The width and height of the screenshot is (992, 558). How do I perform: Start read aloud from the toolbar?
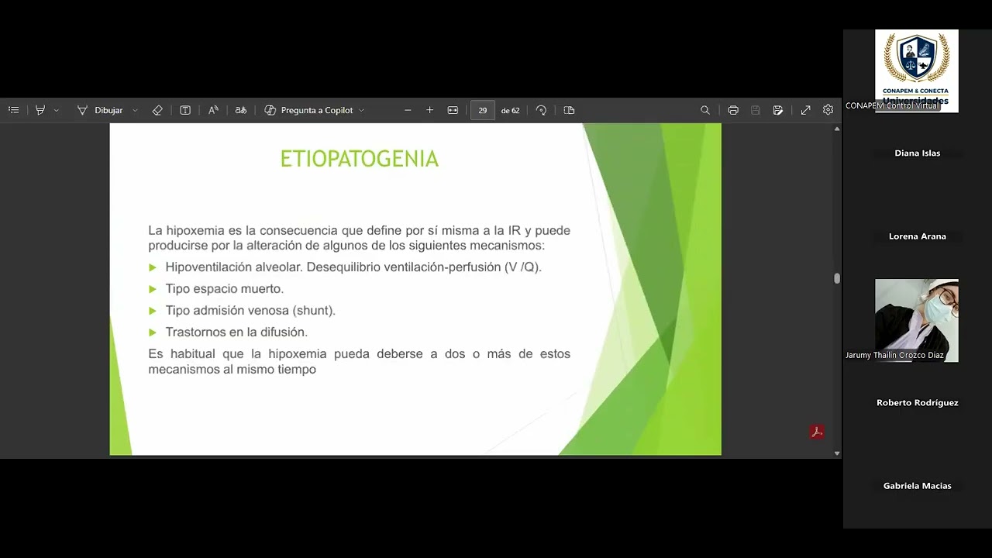coord(213,110)
